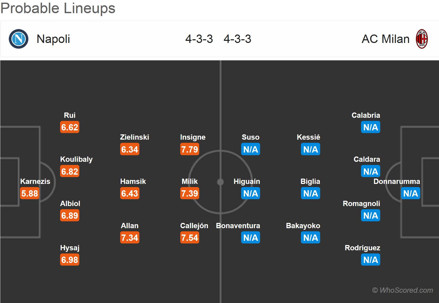This screenshot has height=303, width=439.
Task: Click Allan's 7.34 rating badge
Action: [130, 238]
